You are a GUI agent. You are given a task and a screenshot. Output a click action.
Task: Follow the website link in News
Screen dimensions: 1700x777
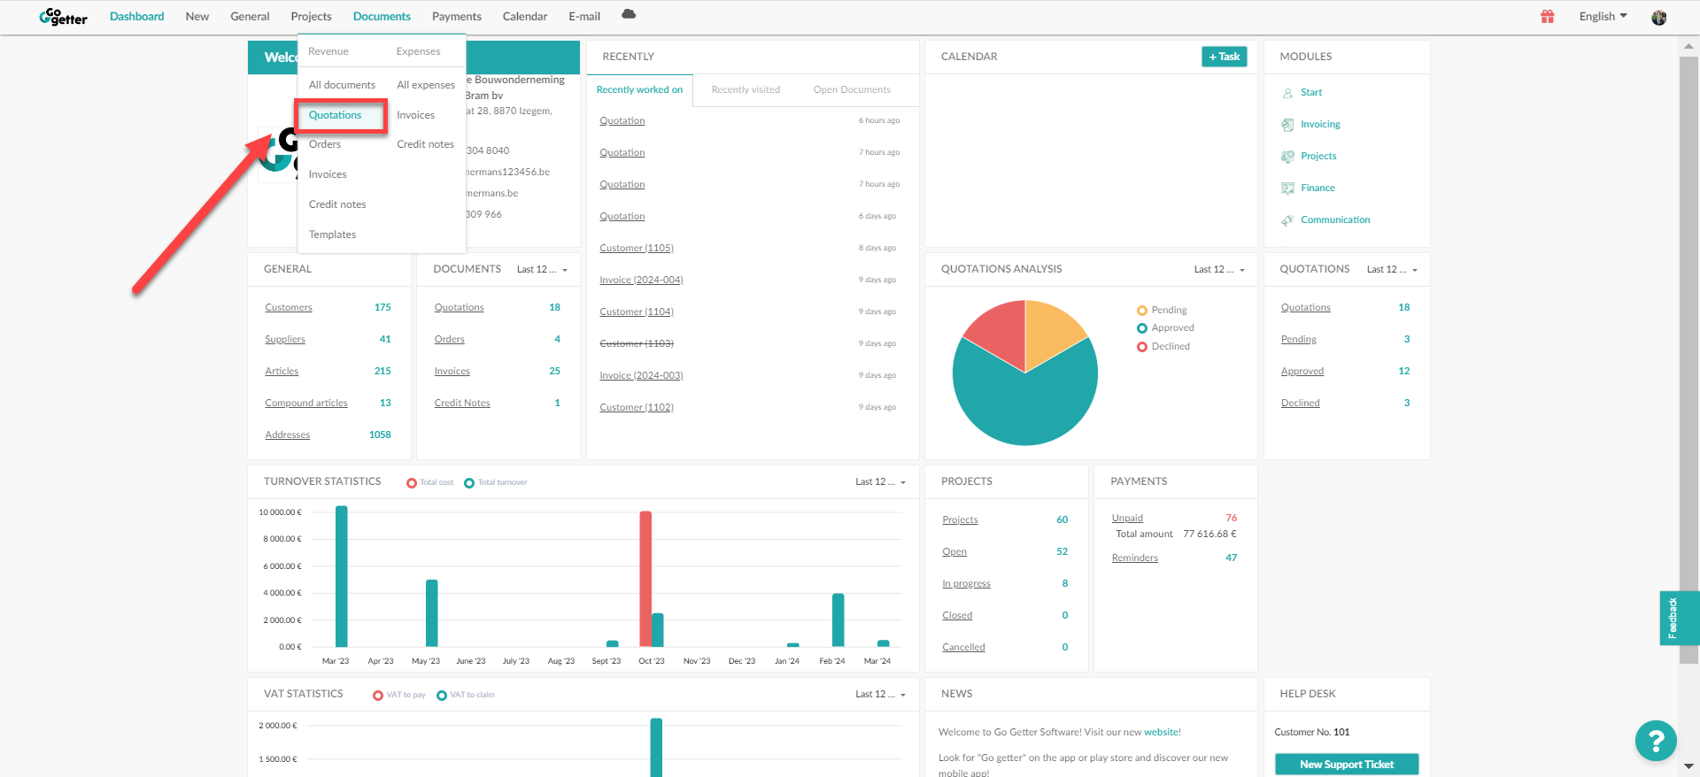(x=1162, y=732)
